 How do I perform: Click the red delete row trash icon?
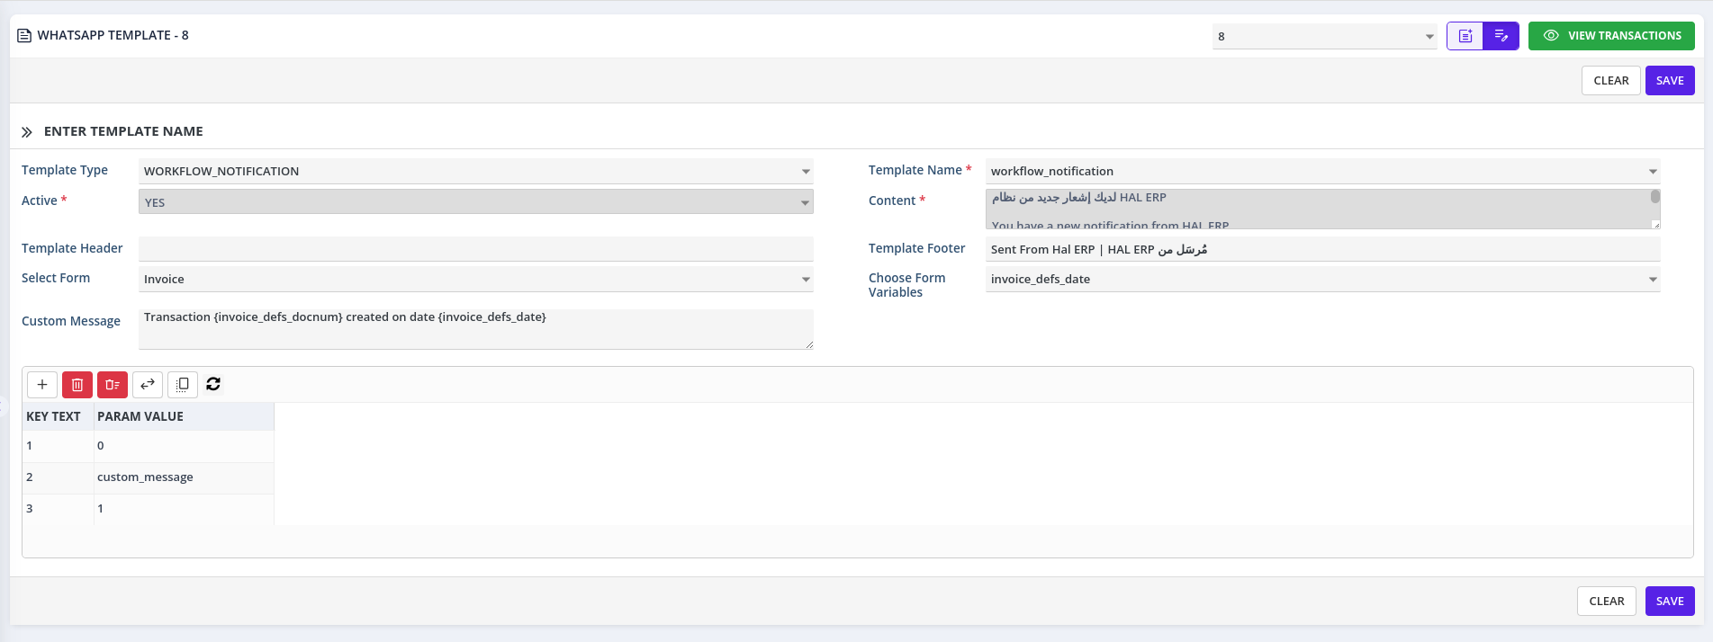pyautogui.click(x=77, y=385)
